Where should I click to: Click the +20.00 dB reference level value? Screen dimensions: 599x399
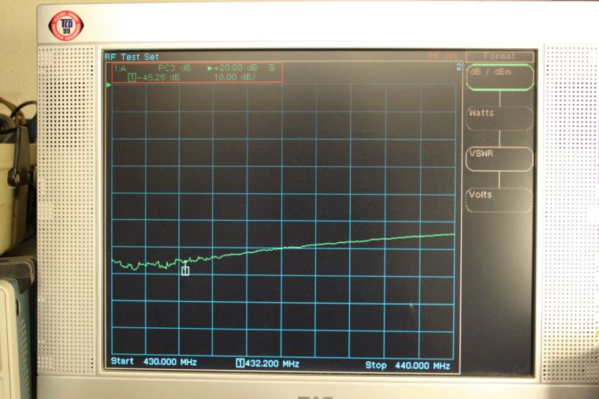236,68
